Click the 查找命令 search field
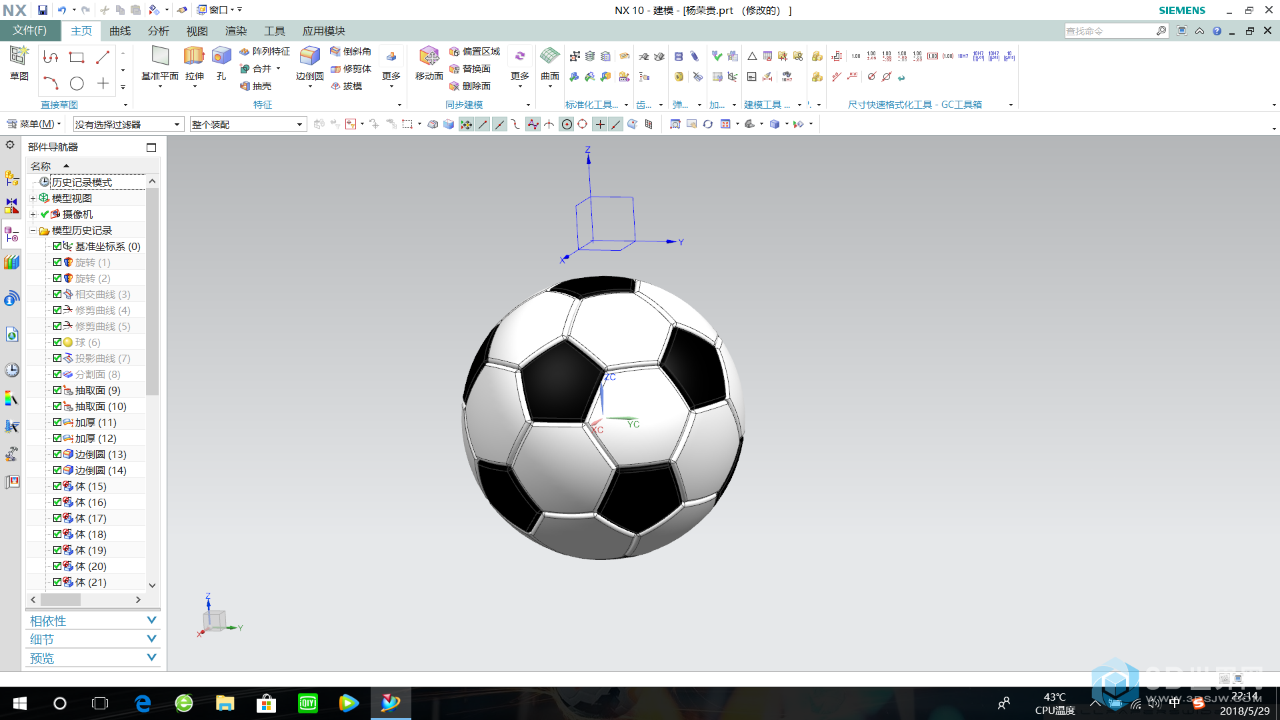The image size is (1280, 720). (x=1111, y=31)
